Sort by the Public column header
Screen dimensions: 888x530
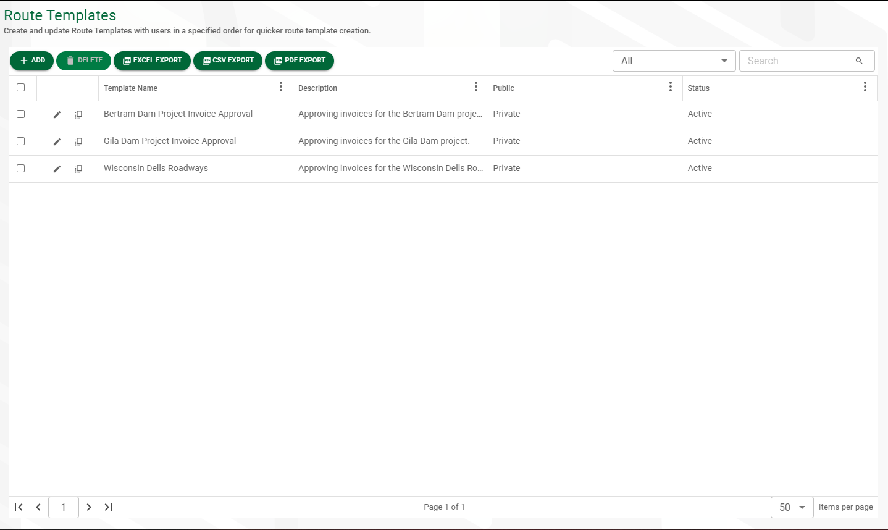tap(503, 88)
